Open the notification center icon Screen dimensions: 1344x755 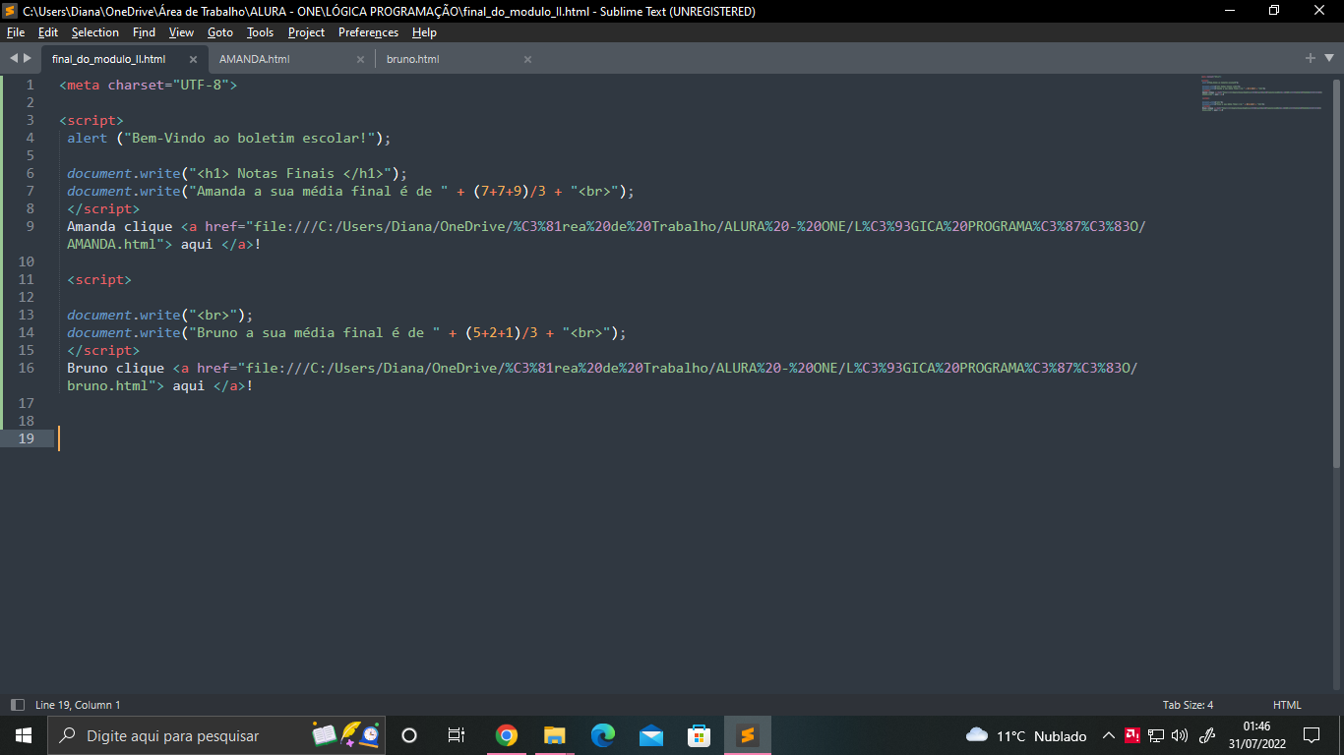[1312, 735]
